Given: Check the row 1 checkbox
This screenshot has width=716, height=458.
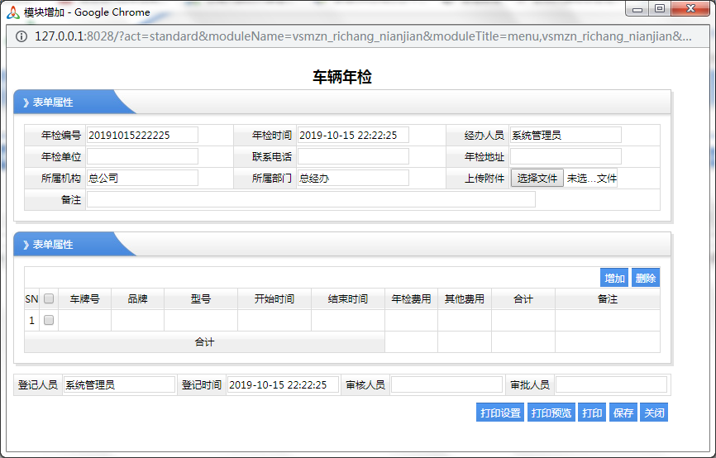Looking at the screenshot, I should 49,320.
